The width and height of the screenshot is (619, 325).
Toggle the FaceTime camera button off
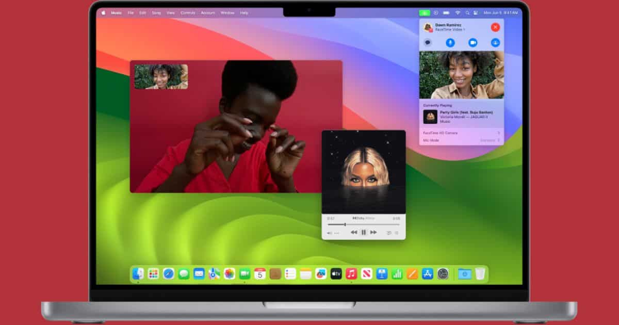[473, 43]
